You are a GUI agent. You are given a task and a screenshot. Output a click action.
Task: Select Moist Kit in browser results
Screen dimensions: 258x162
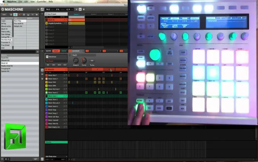coord(20,63)
